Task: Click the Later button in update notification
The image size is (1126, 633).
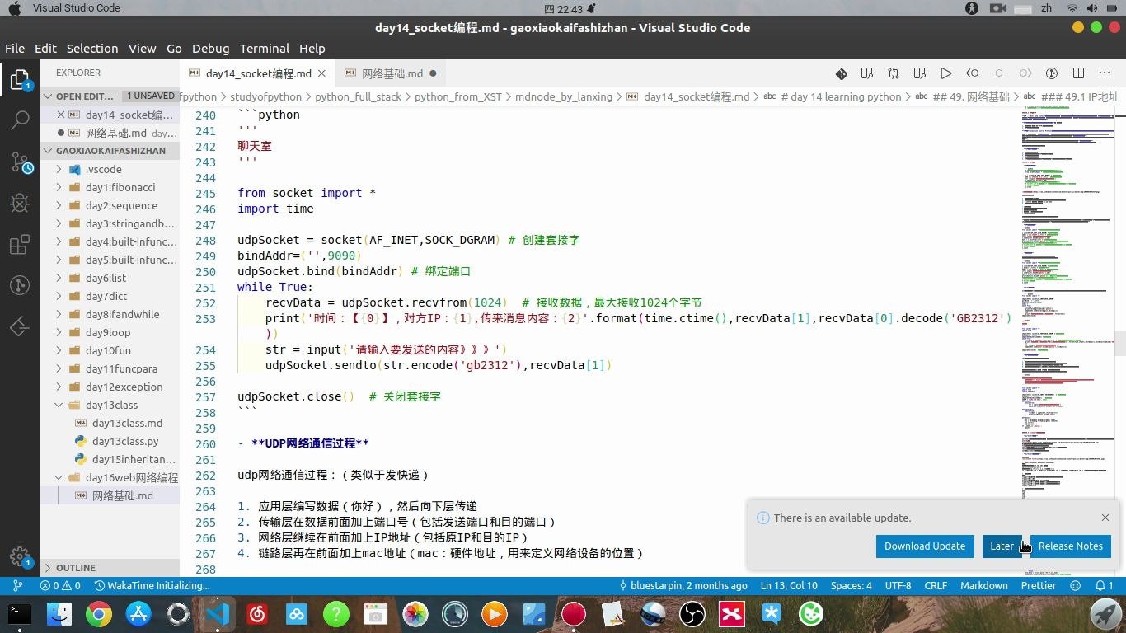Action: 1002,546
